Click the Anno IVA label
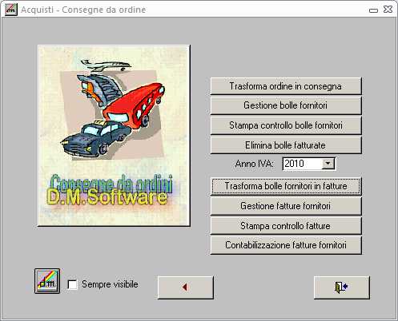The image size is (398, 321). tap(255, 164)
